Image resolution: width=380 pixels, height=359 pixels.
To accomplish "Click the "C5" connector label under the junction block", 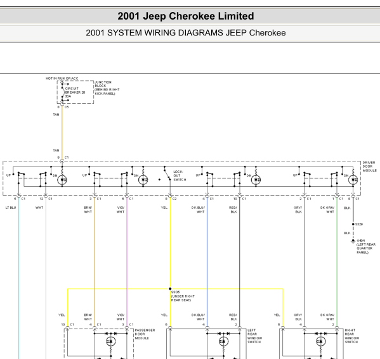I will click(67, 106).
